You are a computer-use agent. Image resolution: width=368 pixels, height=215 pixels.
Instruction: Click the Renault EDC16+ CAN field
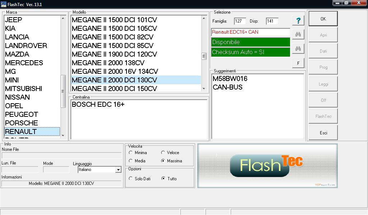pos(250,32)
